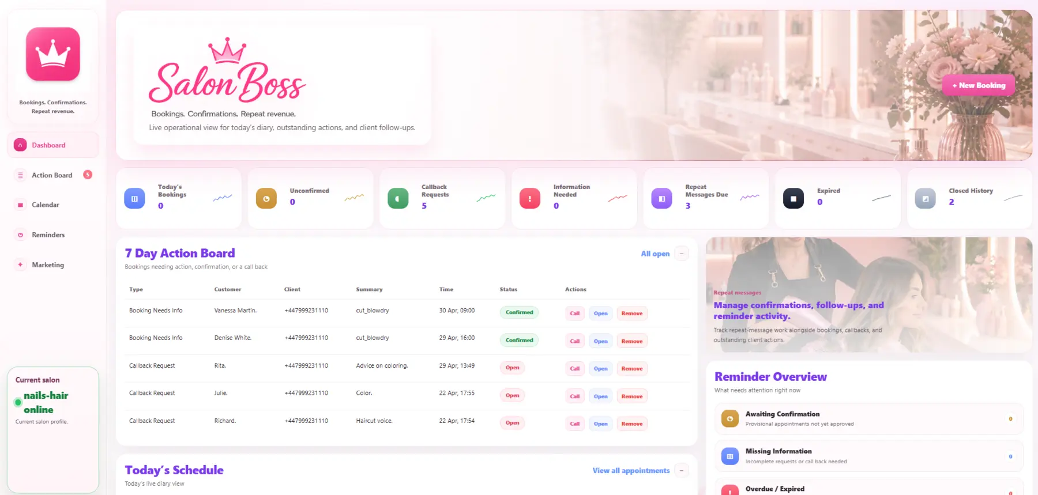
Task: Click the Customer column header
Action: [228, 289]
